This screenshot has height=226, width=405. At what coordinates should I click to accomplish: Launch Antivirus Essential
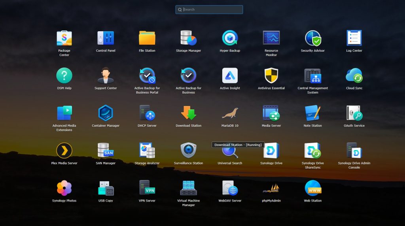271,75
